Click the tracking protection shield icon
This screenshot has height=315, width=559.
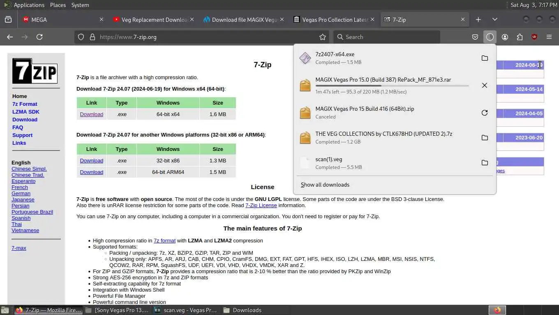(x=81, y=37)
